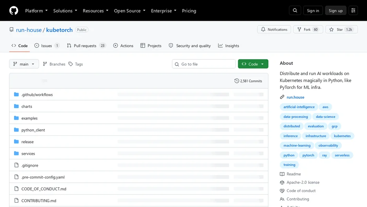367x207 pixels.
Task: Expand the Resources menu
Action: coord(96,11)
